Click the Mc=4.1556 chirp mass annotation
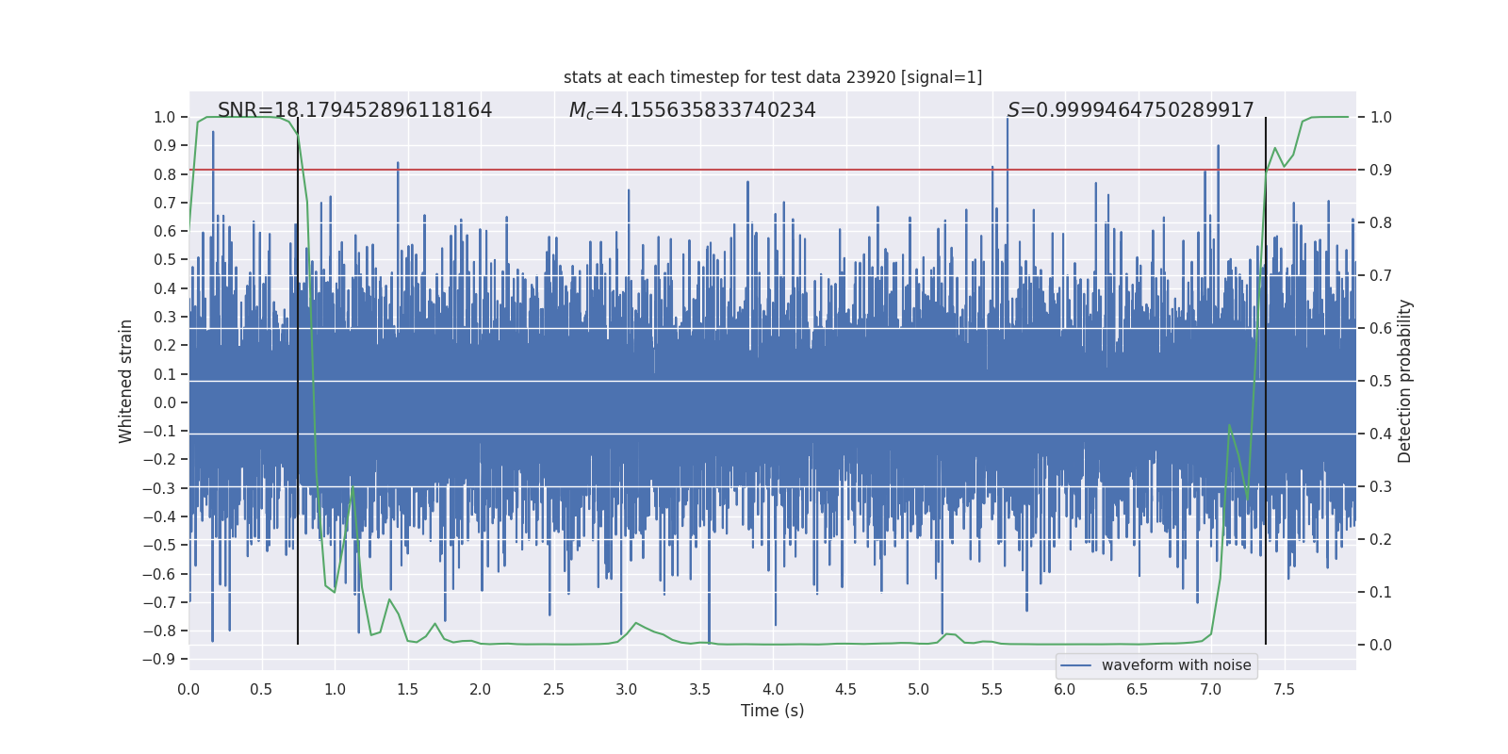This screenshot has height=754, width=1508. [x=692, y=110]
